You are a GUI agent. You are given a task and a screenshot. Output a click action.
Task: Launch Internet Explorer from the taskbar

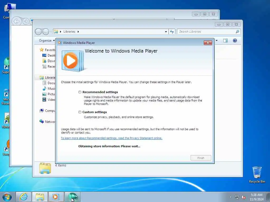(x=23, y=197)
